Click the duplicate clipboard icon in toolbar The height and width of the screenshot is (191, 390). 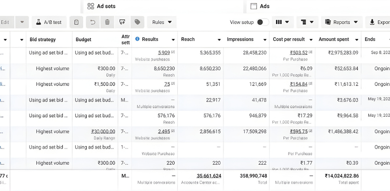77,22
